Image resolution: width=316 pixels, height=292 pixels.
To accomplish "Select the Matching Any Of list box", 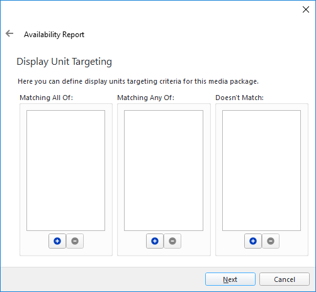I will pos(164,171).
